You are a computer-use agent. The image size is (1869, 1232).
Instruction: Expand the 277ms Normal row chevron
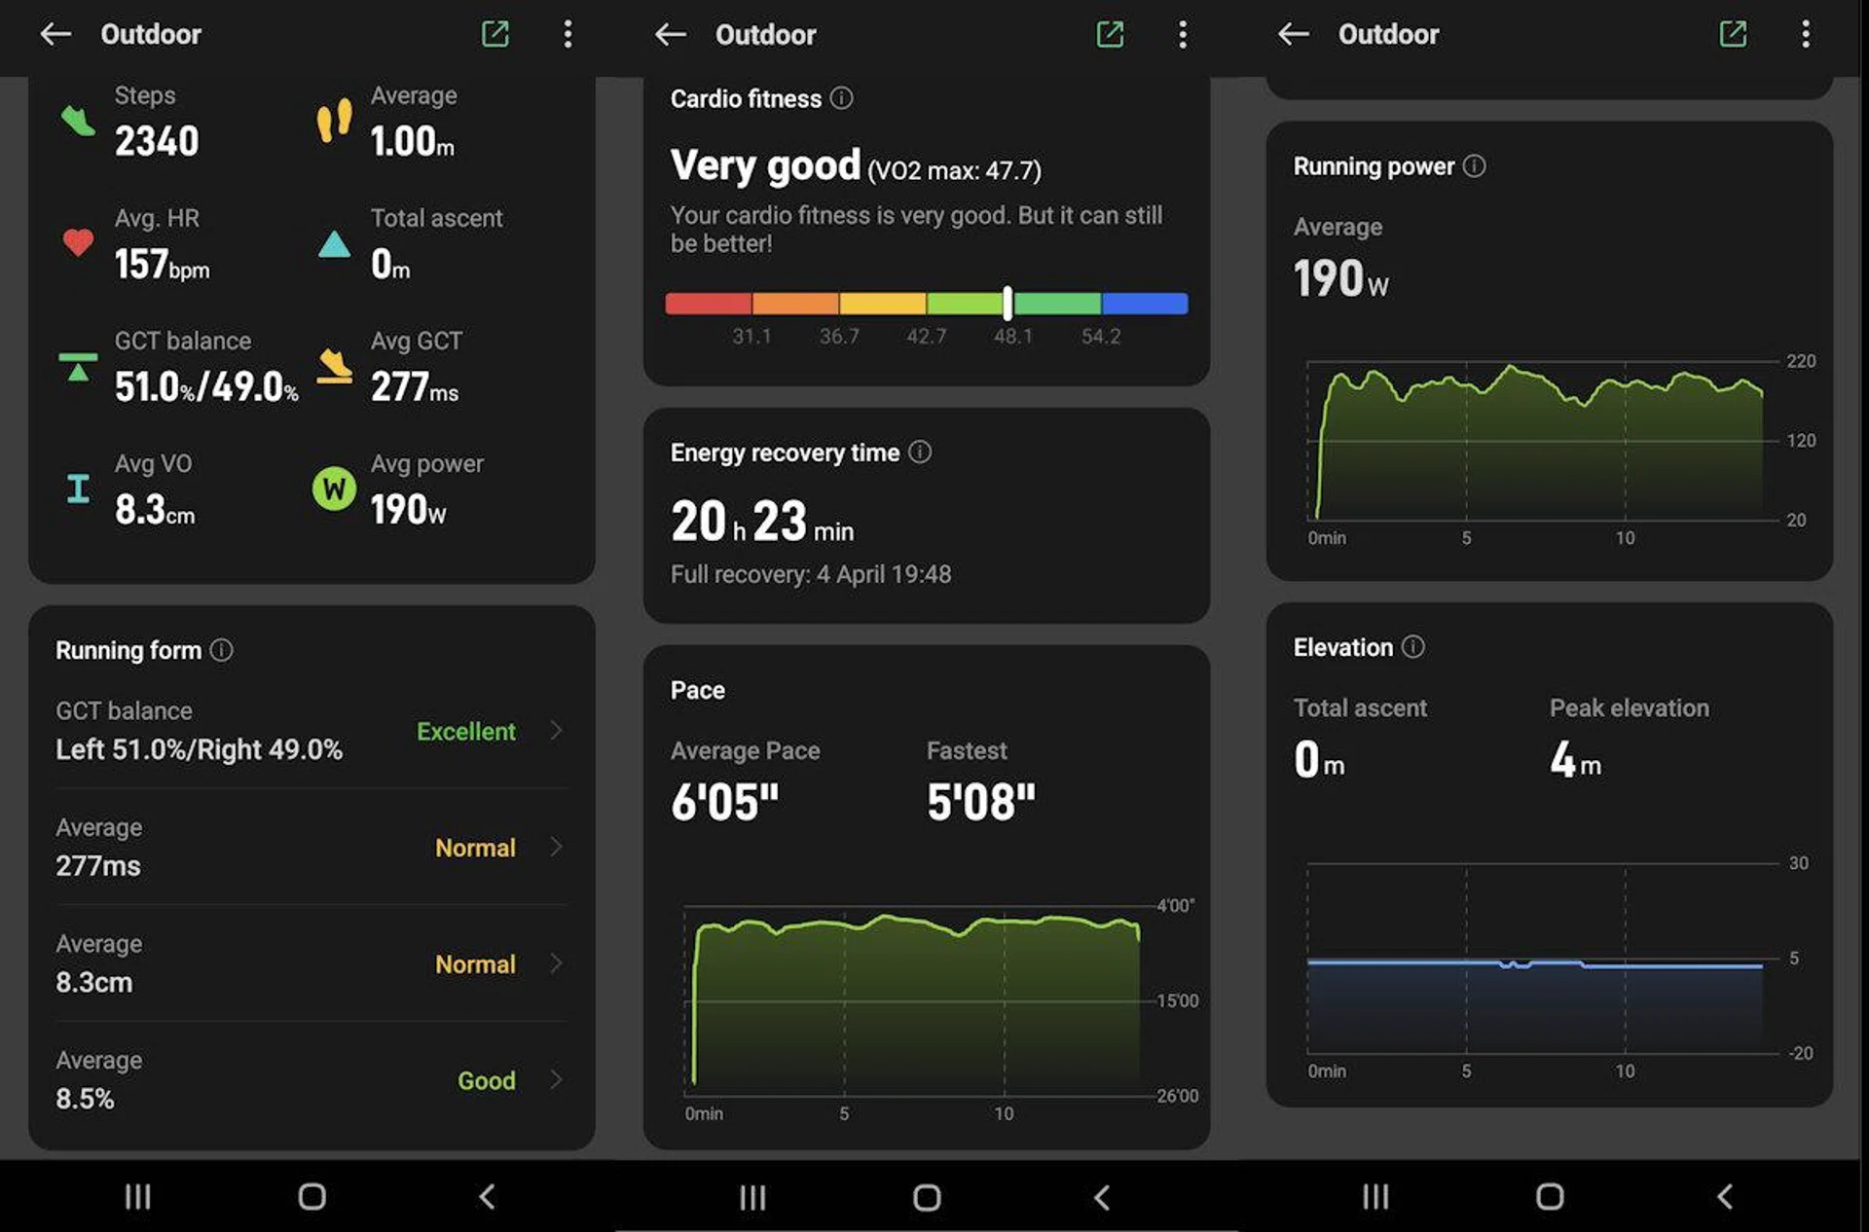click(556, 847)
